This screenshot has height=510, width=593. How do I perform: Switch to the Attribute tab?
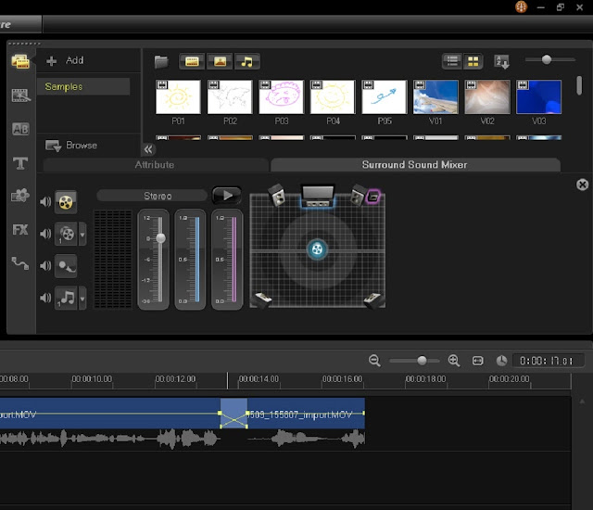155,165
